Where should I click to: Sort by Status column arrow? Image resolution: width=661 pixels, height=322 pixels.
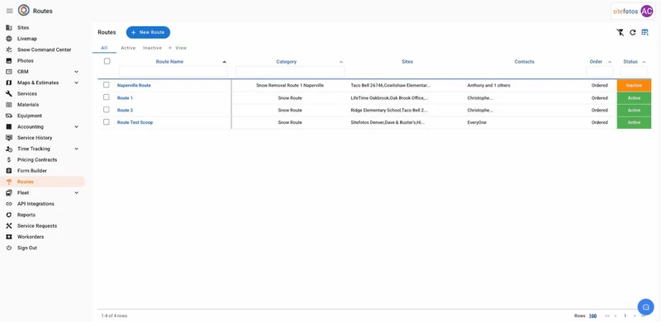pyautogui.click(x=644, y=62)
